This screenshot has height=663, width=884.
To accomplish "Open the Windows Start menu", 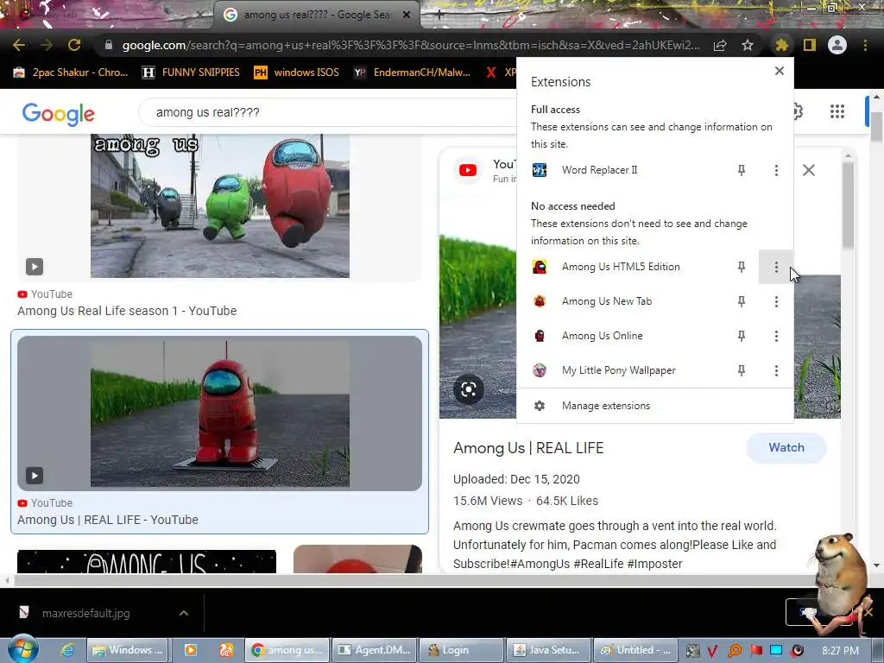I will click(x=22, y=649).
